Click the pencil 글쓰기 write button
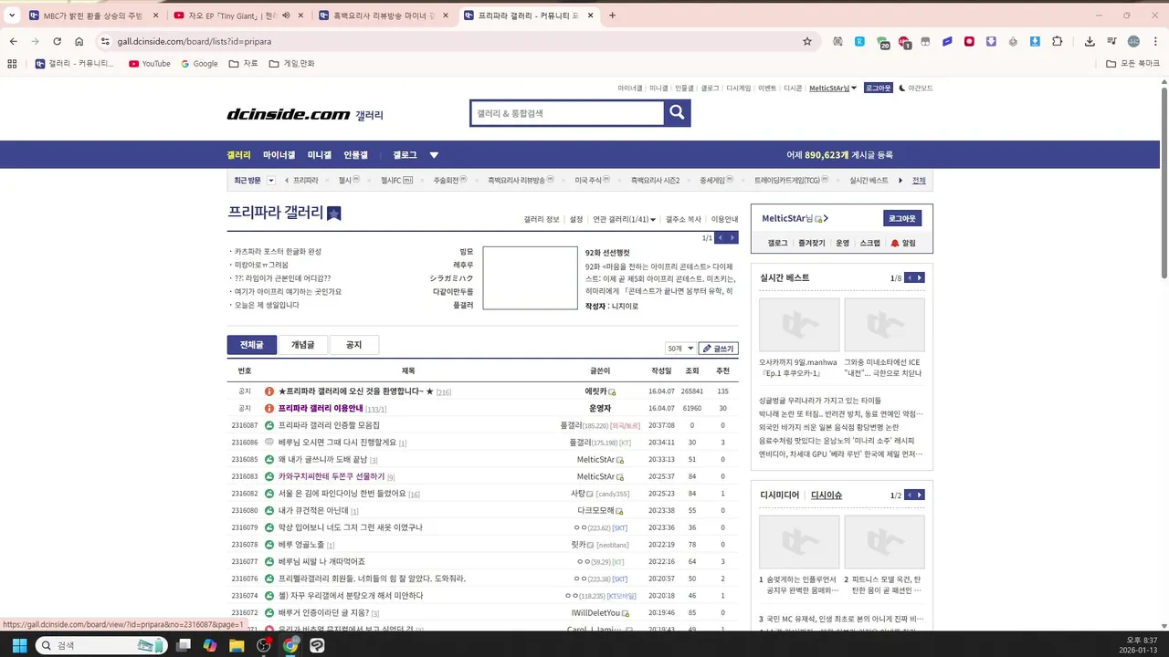The height and width of the screenshot is (657, 1169). coord(718,349)
